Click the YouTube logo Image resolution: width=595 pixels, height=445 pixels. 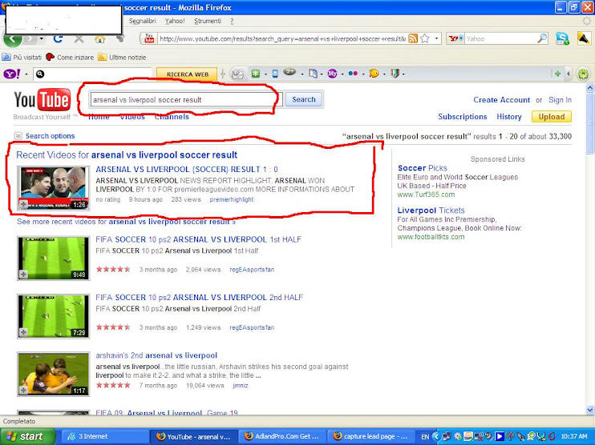(x=42, y=100)
